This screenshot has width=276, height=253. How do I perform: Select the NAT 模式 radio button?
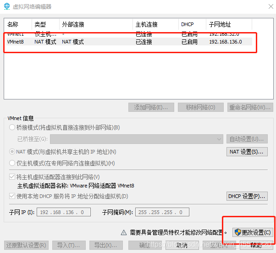click(x=12, y=152)
